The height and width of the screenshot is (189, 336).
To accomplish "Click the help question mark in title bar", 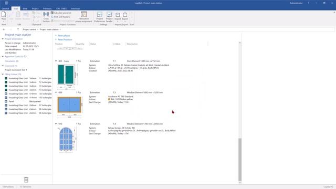I will [308, 3].
